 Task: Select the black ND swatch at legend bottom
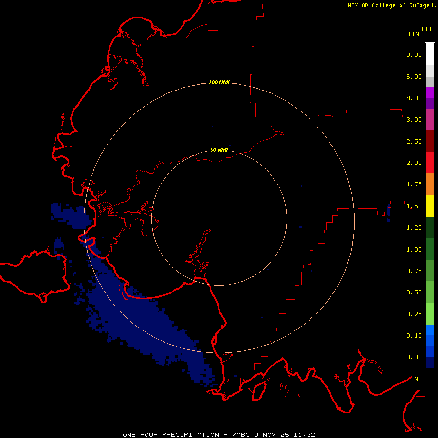tap(430, 379)
